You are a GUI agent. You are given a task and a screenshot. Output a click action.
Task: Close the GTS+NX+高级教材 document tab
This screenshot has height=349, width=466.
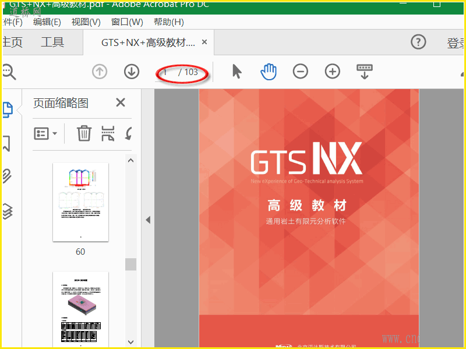204,42
